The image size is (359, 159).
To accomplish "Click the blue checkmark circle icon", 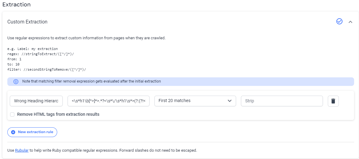I will point(339,21).
